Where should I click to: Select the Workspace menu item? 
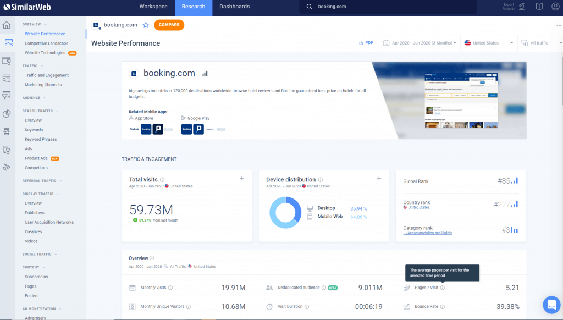point(153,7)
